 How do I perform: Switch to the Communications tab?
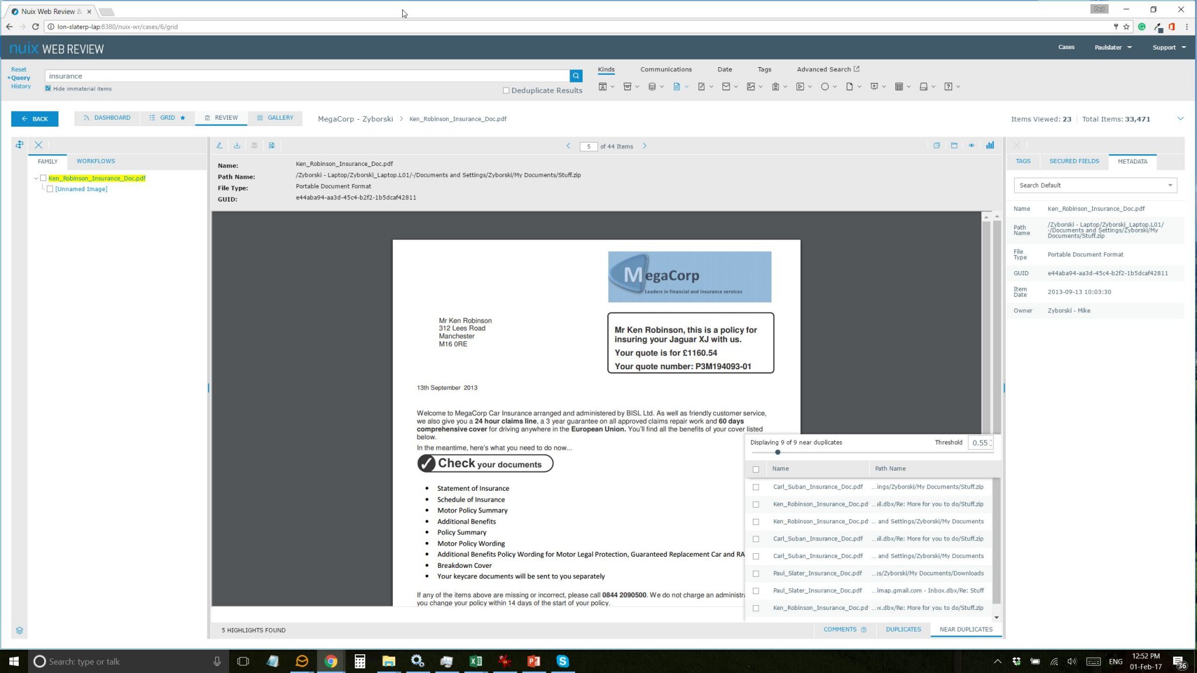click(666, 69)
